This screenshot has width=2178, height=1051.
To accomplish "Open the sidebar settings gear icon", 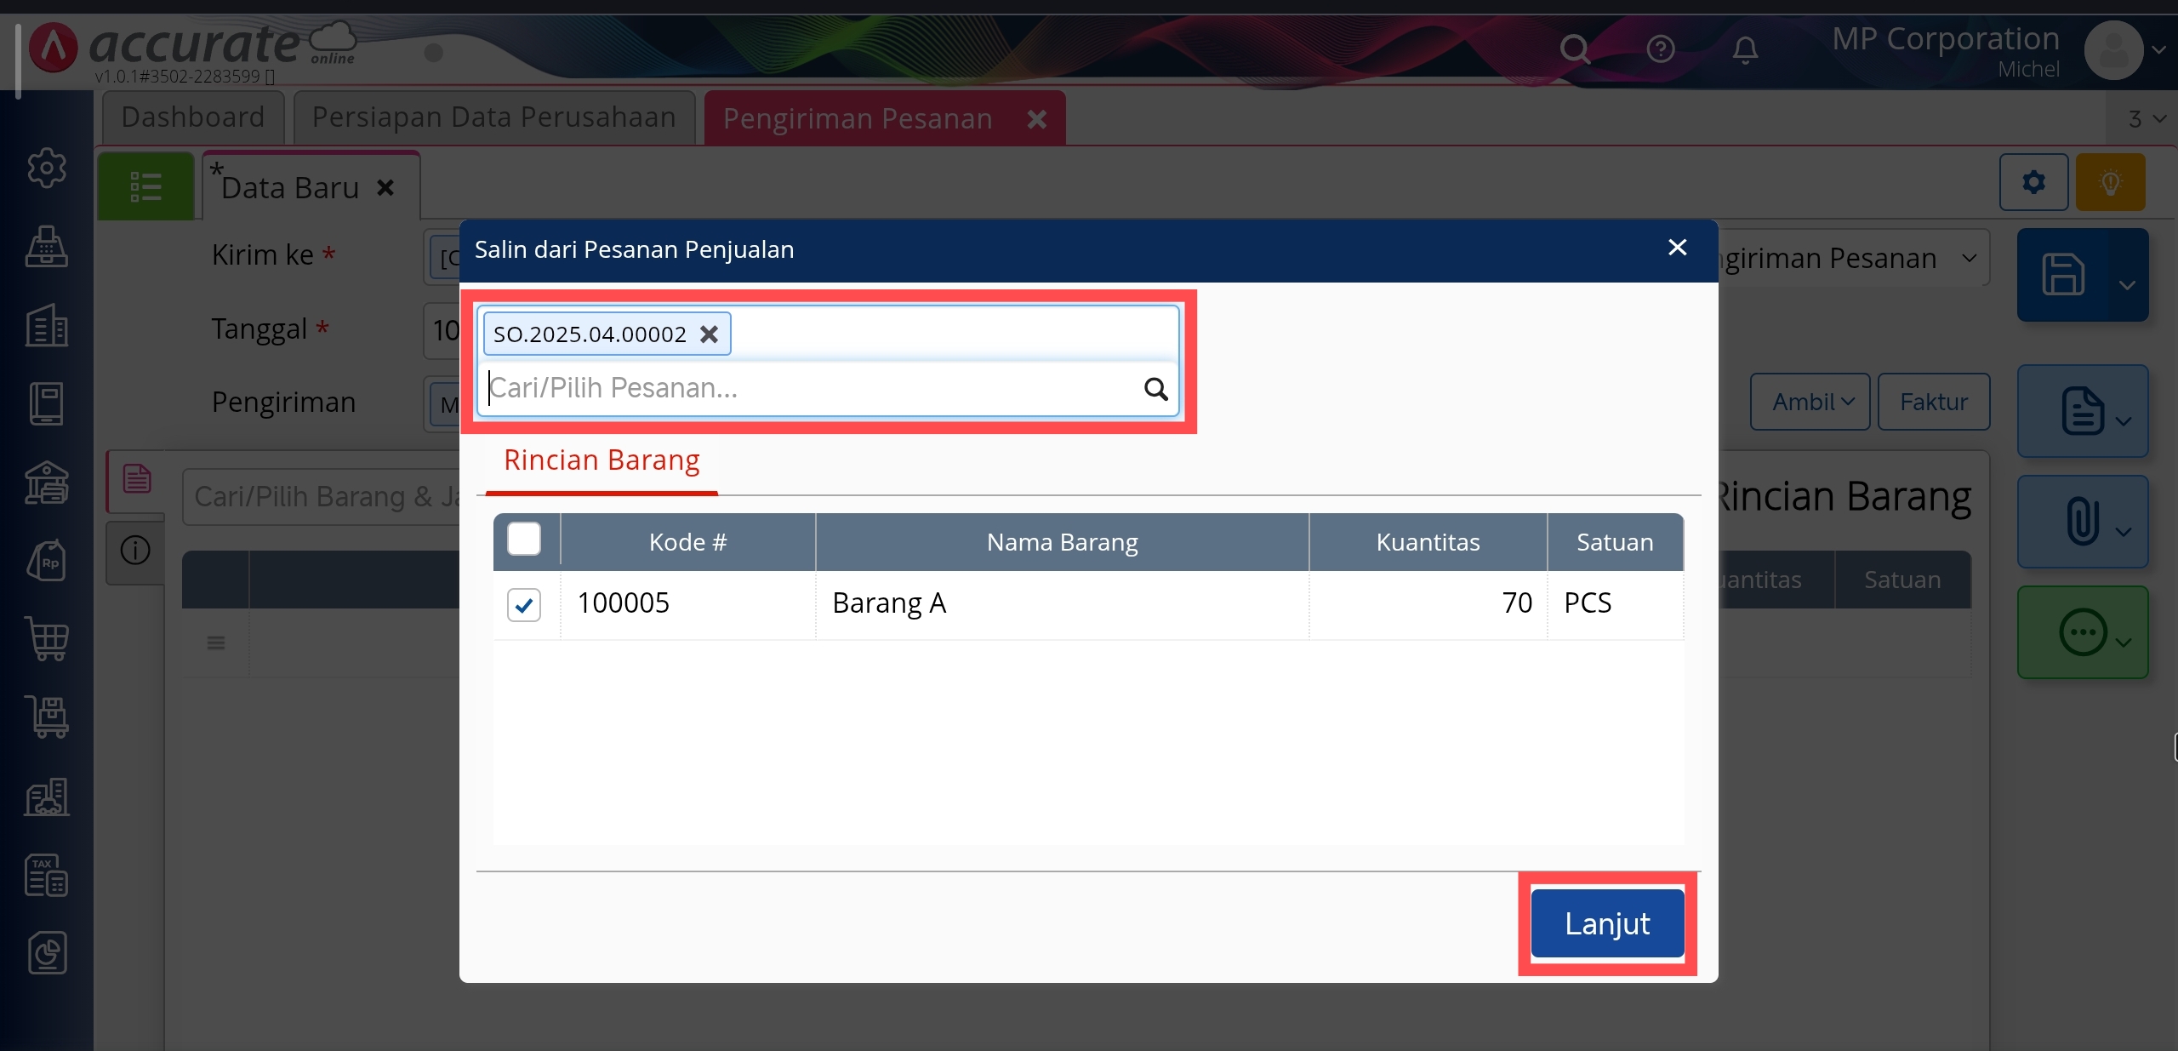I will pyautogui.click(x=47, y=168).
